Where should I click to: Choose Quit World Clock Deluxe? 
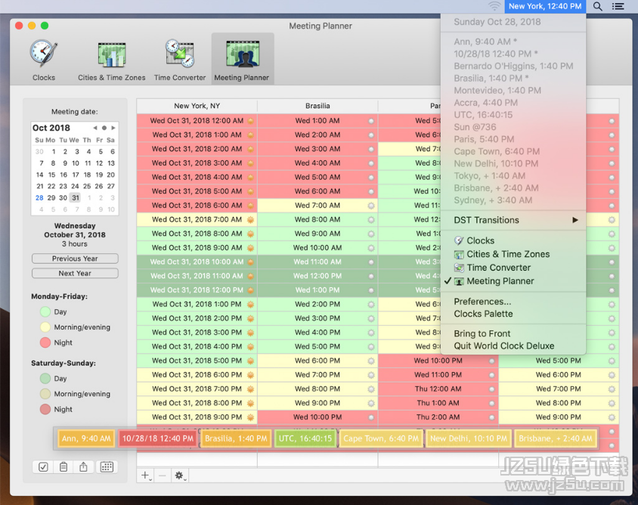click(x=513, y=346)
